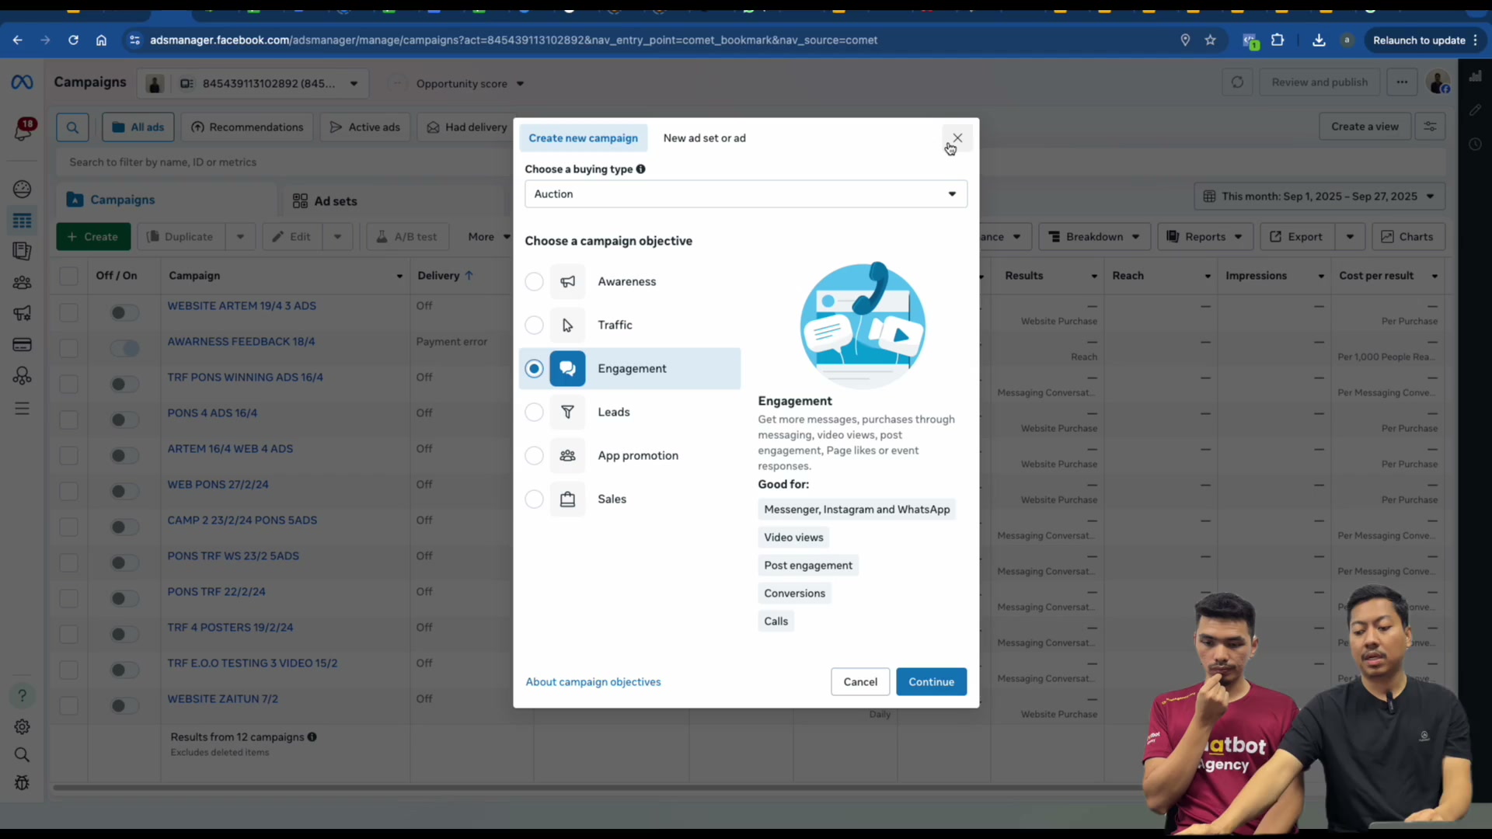Expand the Breakdown dropdown
This screenshot has width=1492, height=839.
[1093, 237]
